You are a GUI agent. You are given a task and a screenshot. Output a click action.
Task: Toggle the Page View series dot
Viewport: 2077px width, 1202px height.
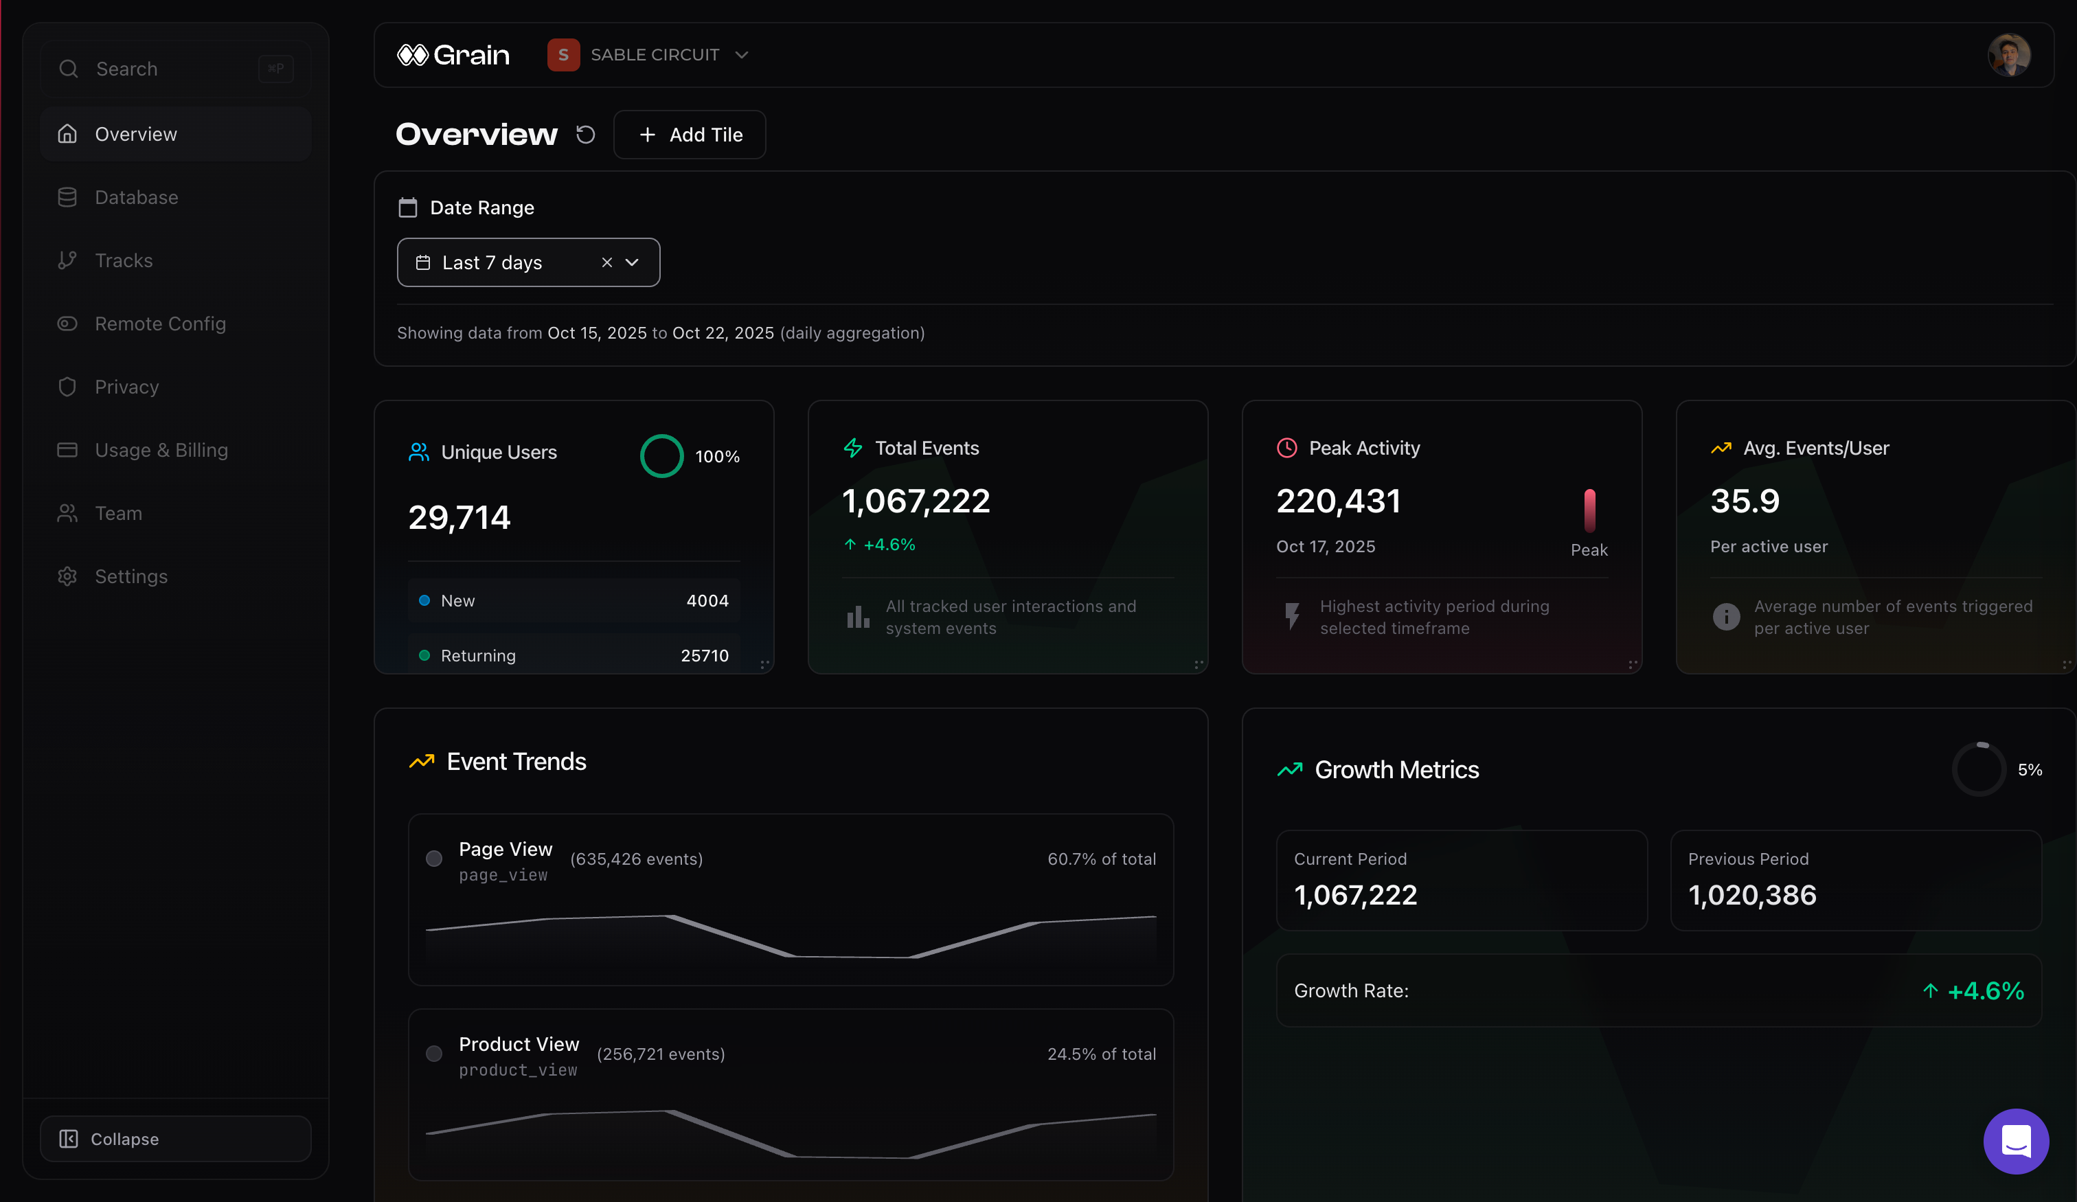[x=434, y=859]
